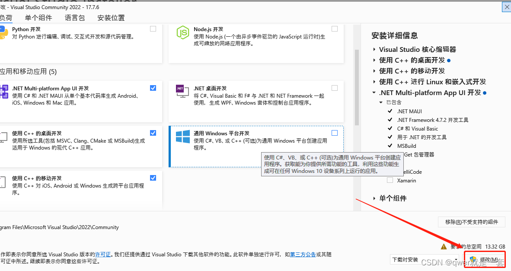Uncheck 使用 C++ 的桌面开发 workload
Image resolution: width=511 pixels, height=271 pixels.
click(153, 133)
